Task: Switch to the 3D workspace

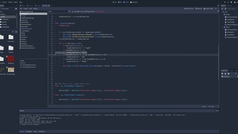Action: click(x=120, y=2)
